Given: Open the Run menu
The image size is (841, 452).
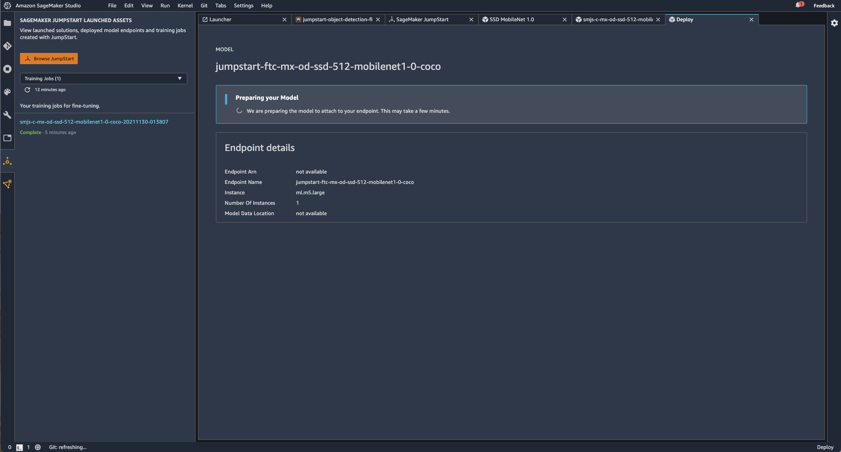Looking at the screenshot, I should pyautogui.click(x=165, y=6).
